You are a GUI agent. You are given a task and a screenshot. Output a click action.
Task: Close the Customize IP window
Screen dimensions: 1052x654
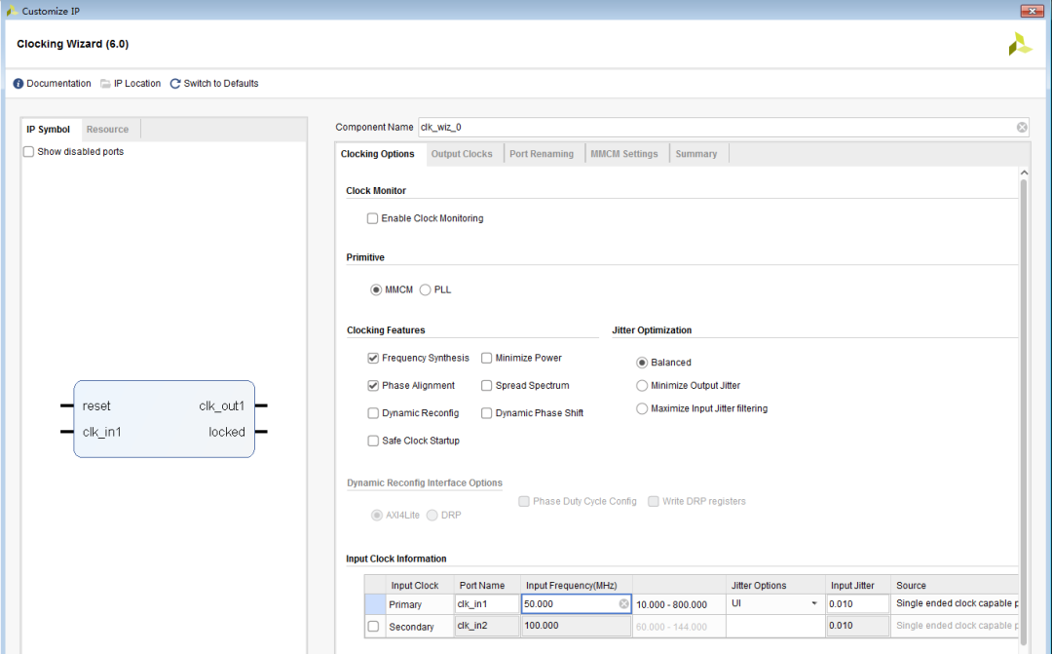tap(1031, 11)
